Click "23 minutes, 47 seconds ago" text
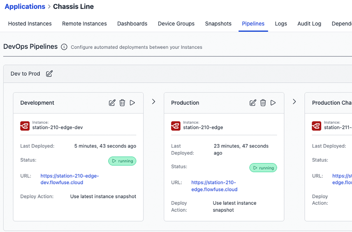 [x=241, y=149]
